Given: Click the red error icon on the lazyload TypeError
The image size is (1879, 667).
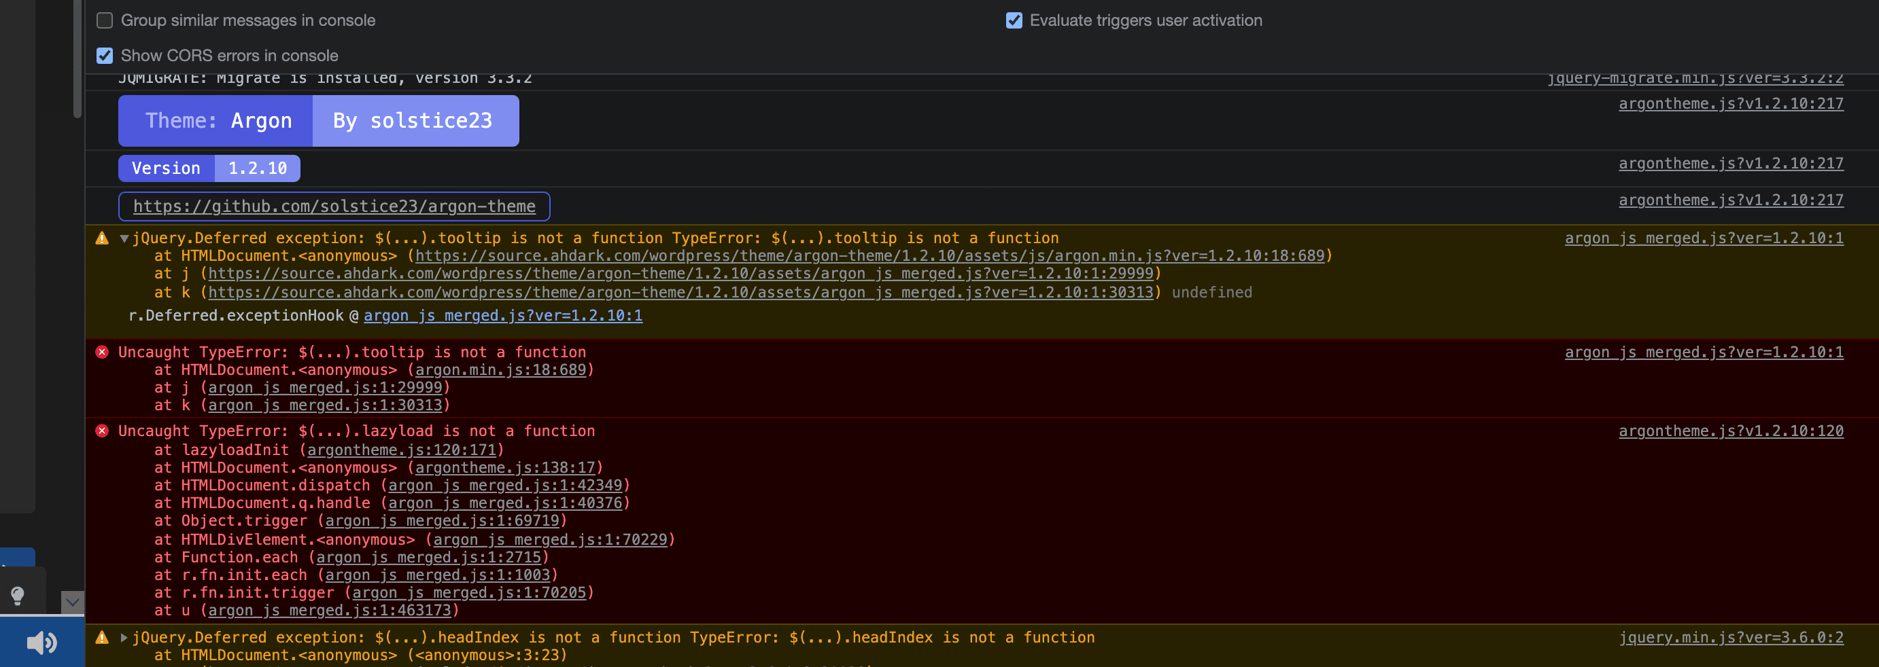Looking at the screenshot, I should click(101, 431).
